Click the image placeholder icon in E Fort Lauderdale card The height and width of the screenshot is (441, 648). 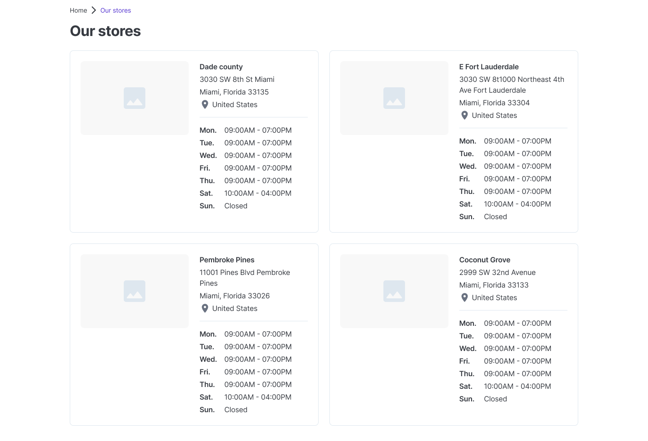point(394,98)
